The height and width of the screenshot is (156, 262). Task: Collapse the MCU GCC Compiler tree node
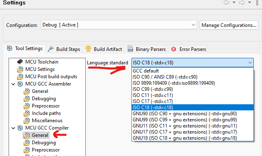coord(13,128)
